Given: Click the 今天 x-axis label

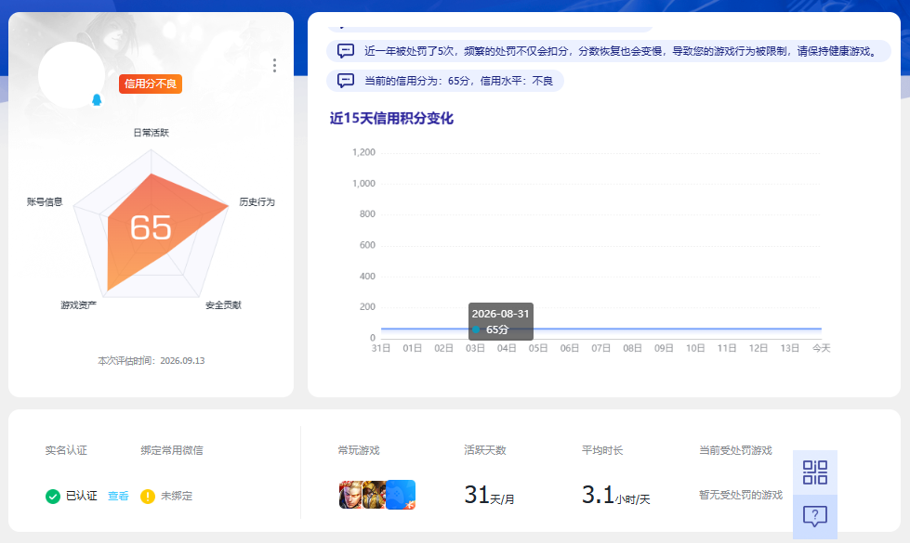Looking at the screenshot, I should point(821,348).
